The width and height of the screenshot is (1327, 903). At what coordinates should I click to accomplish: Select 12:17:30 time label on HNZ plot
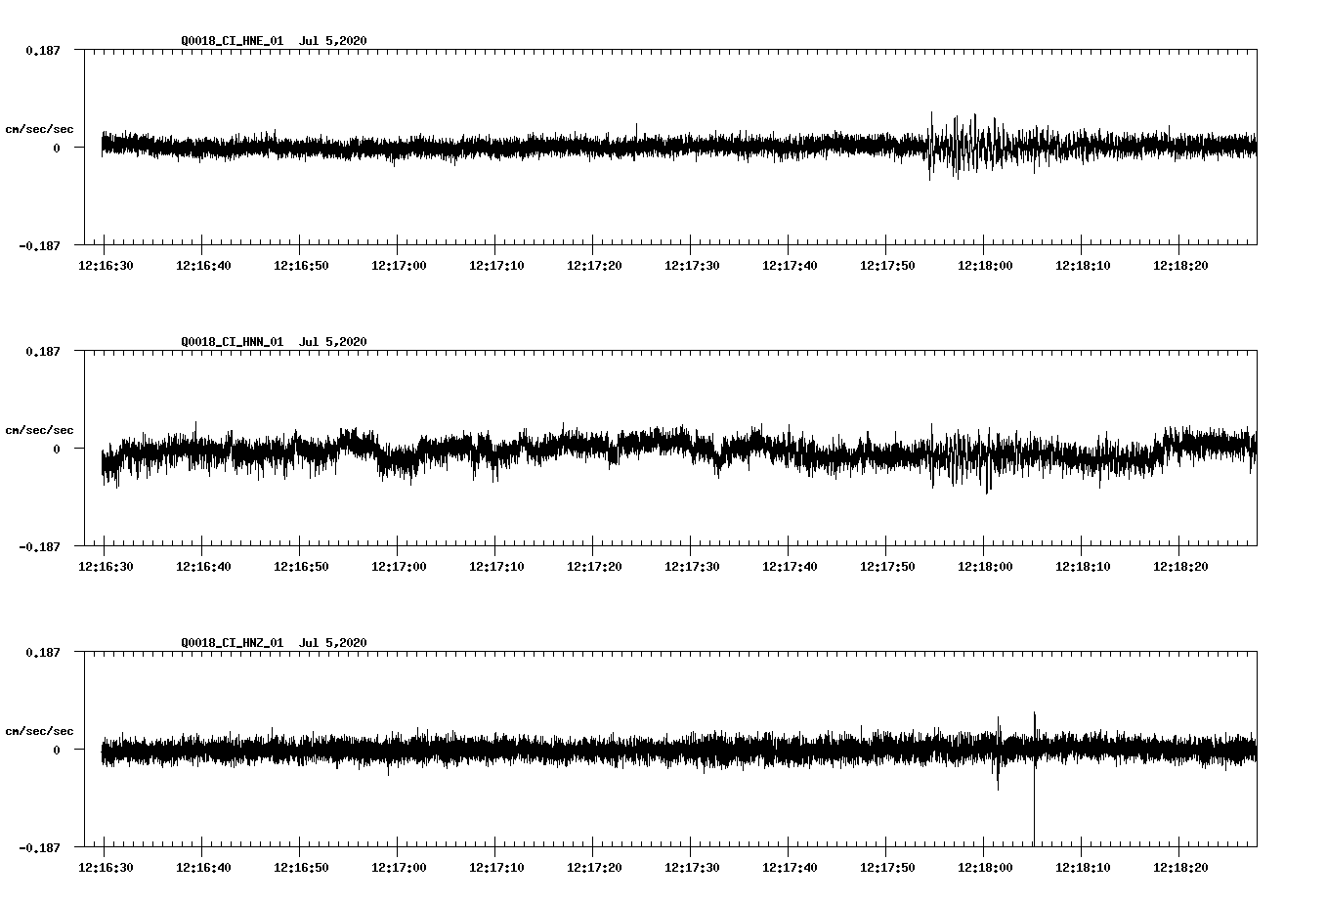click(x=691, y=868)
